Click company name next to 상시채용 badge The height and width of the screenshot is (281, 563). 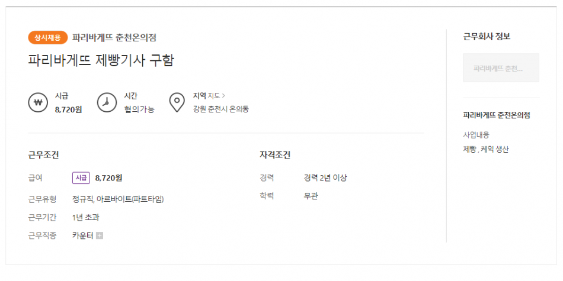114,37
